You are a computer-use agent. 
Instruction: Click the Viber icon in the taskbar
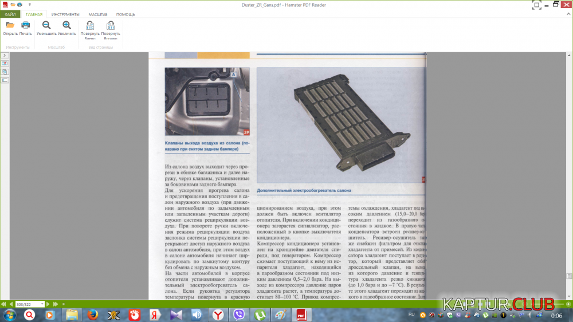pyautogui.click(x=239, y=315)
